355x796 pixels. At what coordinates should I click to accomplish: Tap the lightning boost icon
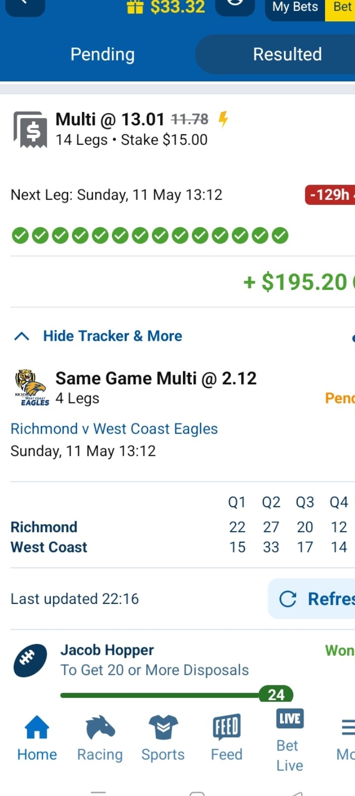coord(223,119)
